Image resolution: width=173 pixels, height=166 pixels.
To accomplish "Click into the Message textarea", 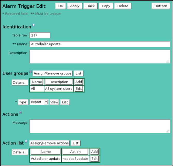I will [100, 126].
